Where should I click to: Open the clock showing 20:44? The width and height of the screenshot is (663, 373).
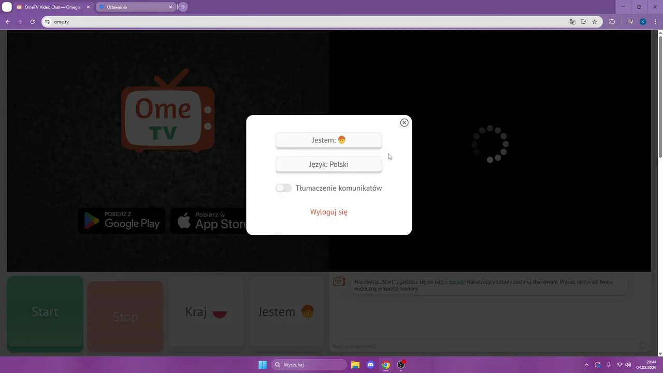[647, 365]
